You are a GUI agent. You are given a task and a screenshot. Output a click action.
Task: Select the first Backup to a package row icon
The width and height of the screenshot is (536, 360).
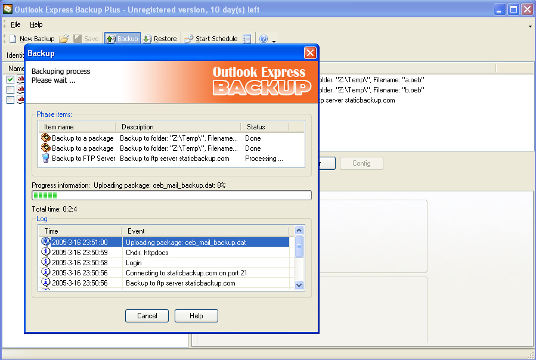click(45, 138)
